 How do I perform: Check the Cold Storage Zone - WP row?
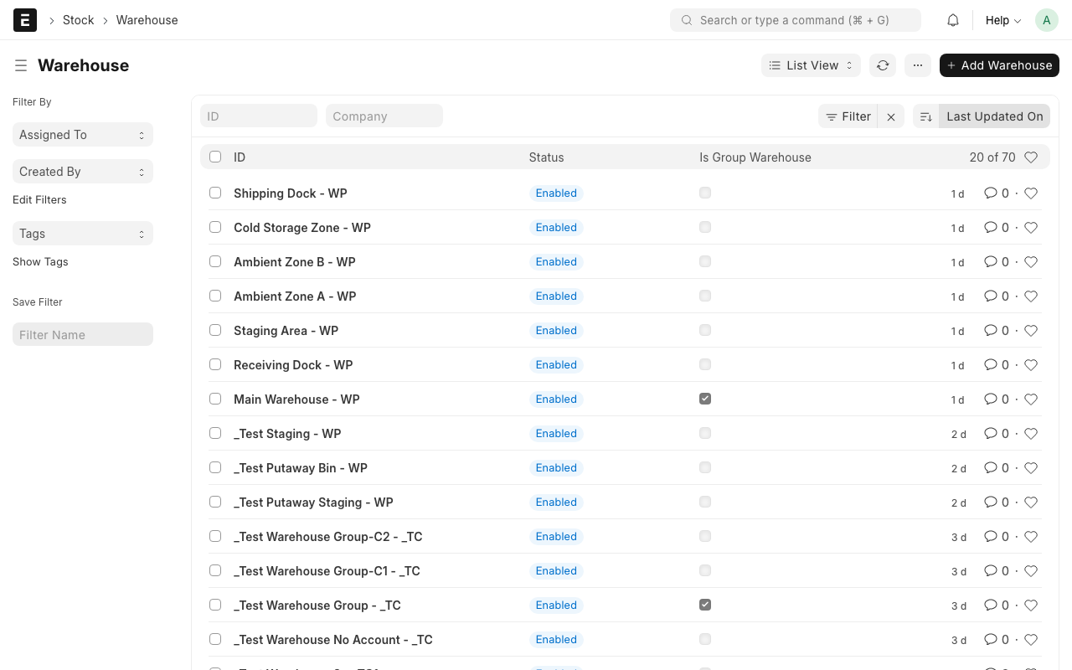tap(215, 228)
